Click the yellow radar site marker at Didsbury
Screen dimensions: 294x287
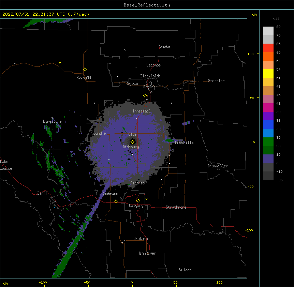click(132, 142)
